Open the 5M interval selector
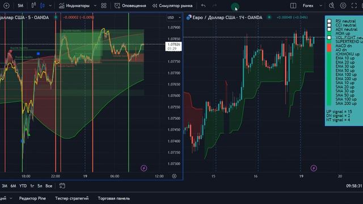Image resolution: width=363 pixels, height=204 pixels. coord(20,6)
